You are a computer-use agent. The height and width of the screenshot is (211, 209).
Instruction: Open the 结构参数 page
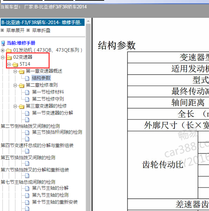[x=41, y=78]
